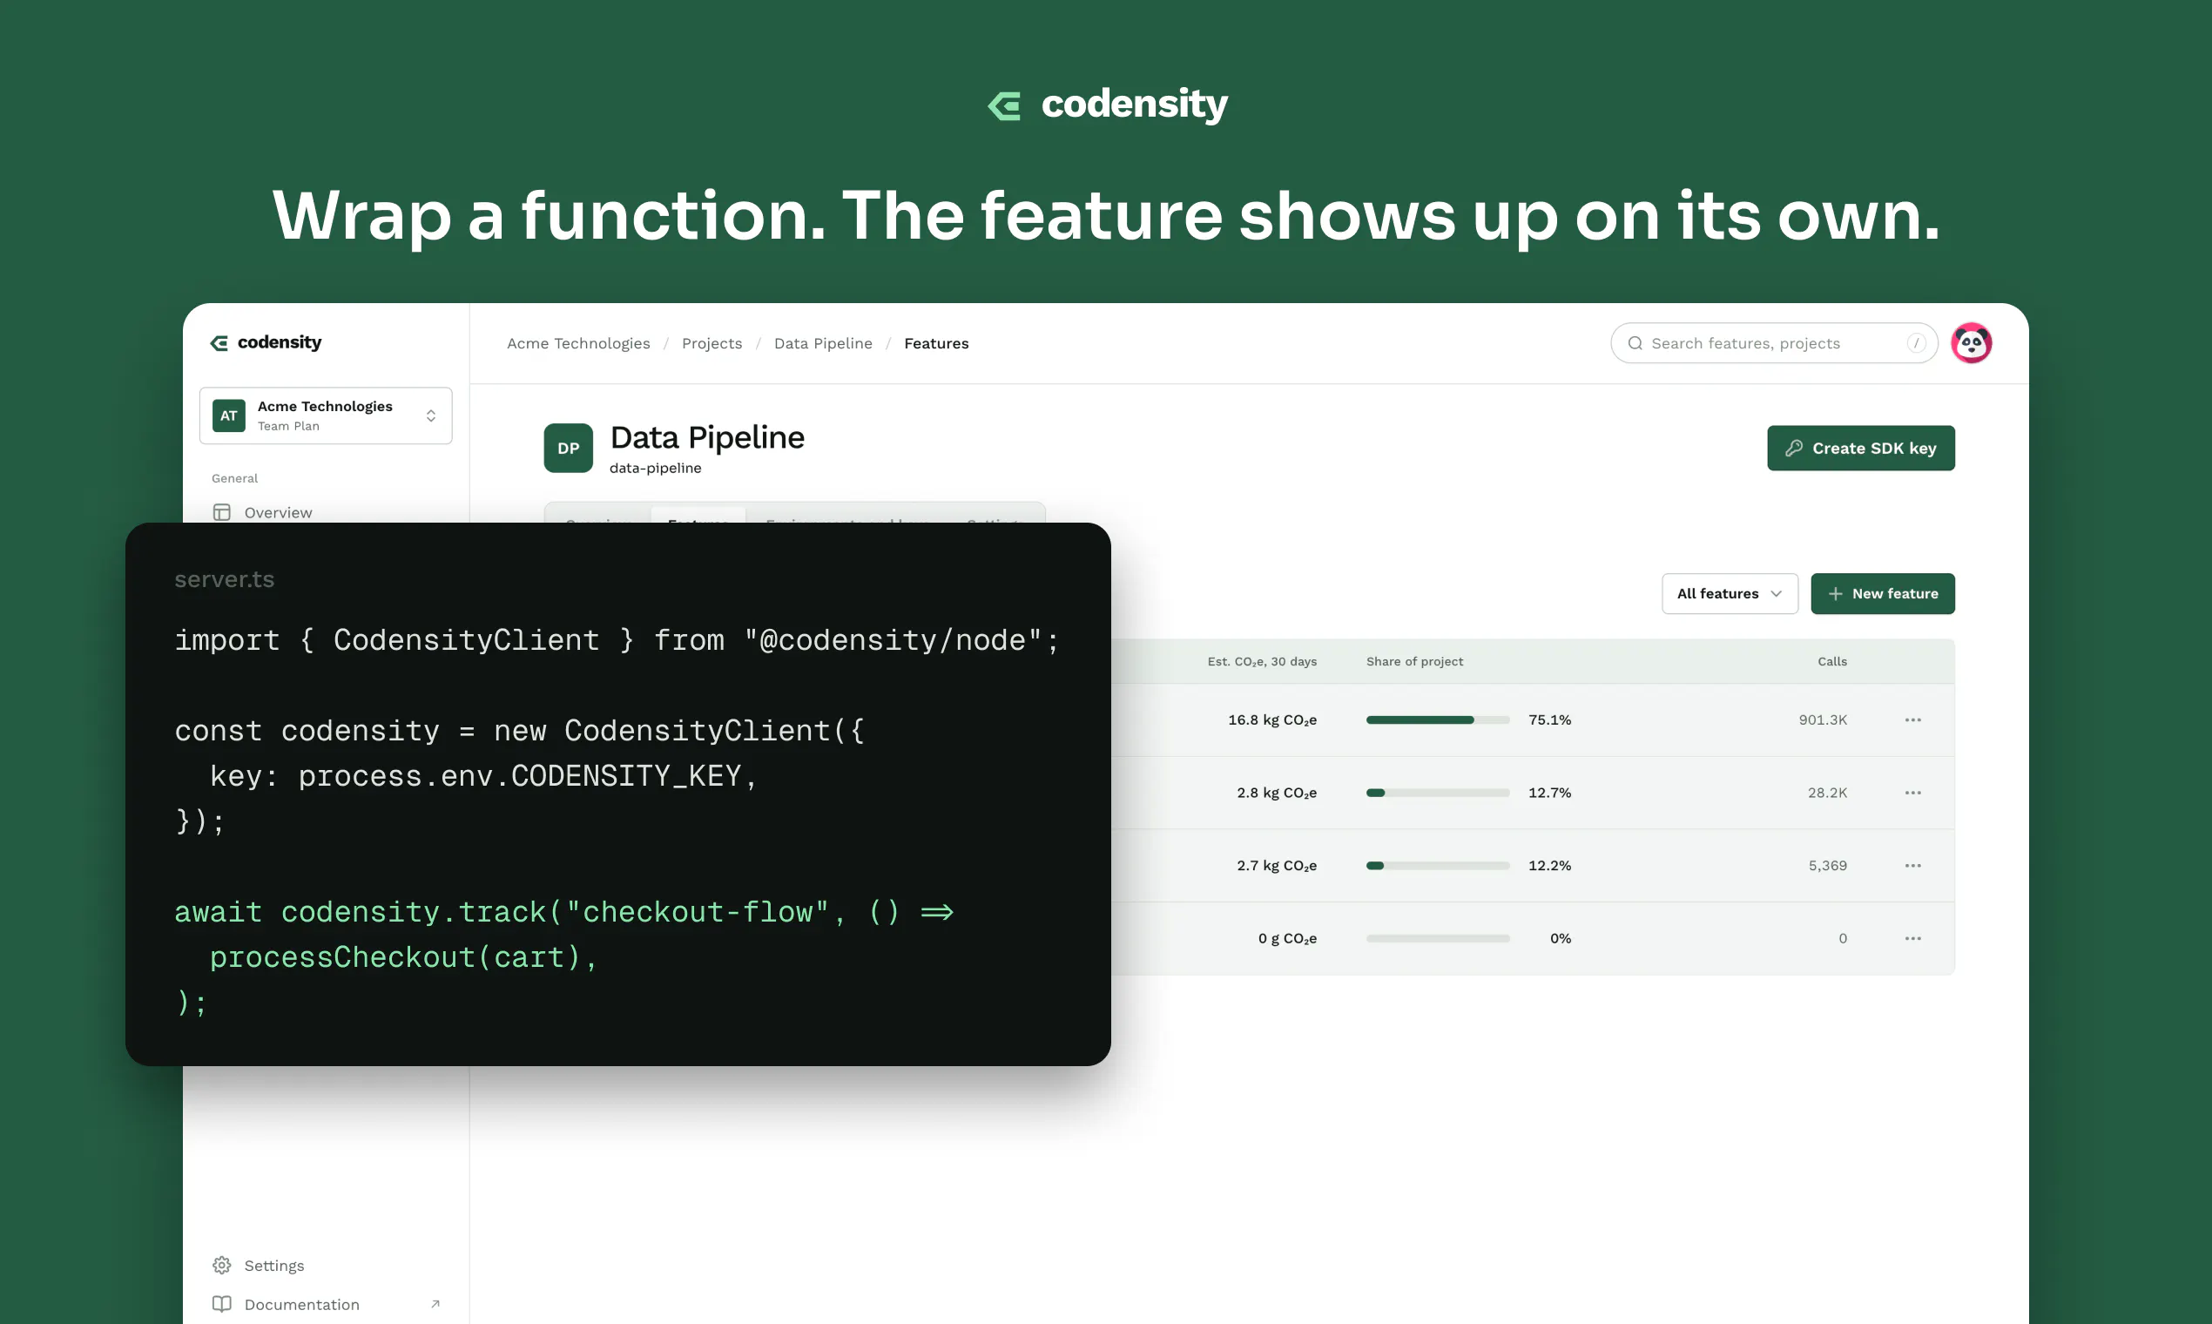
Task: Click the server.ts filename in code panel
Action: (x=224, y=580)
